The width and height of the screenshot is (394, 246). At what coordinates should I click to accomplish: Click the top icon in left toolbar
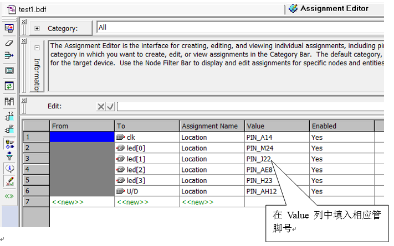click(9, 28)
